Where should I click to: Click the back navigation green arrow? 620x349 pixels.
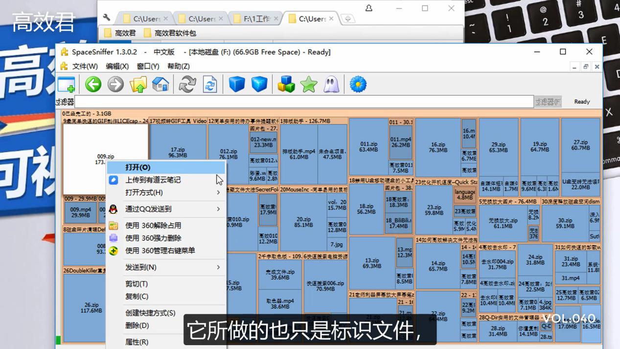click(x=93, y=84)
